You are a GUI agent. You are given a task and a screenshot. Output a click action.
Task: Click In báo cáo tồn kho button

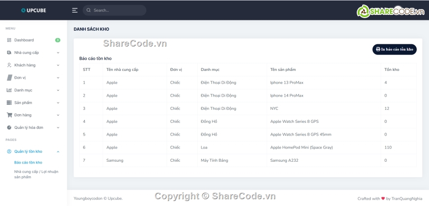(394, 49)
